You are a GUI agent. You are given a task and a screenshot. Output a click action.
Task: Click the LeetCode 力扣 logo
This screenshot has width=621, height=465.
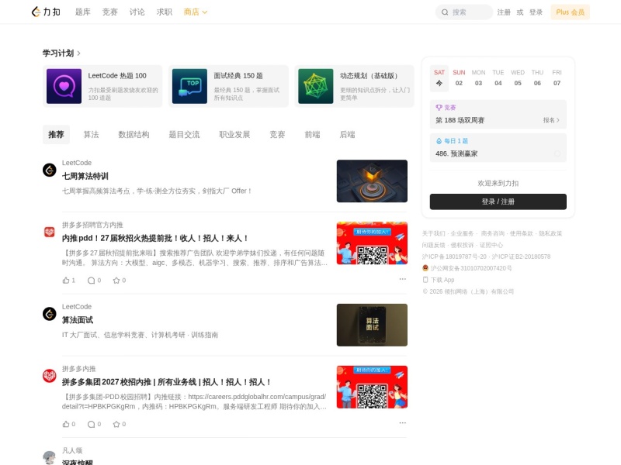(46, 12)
